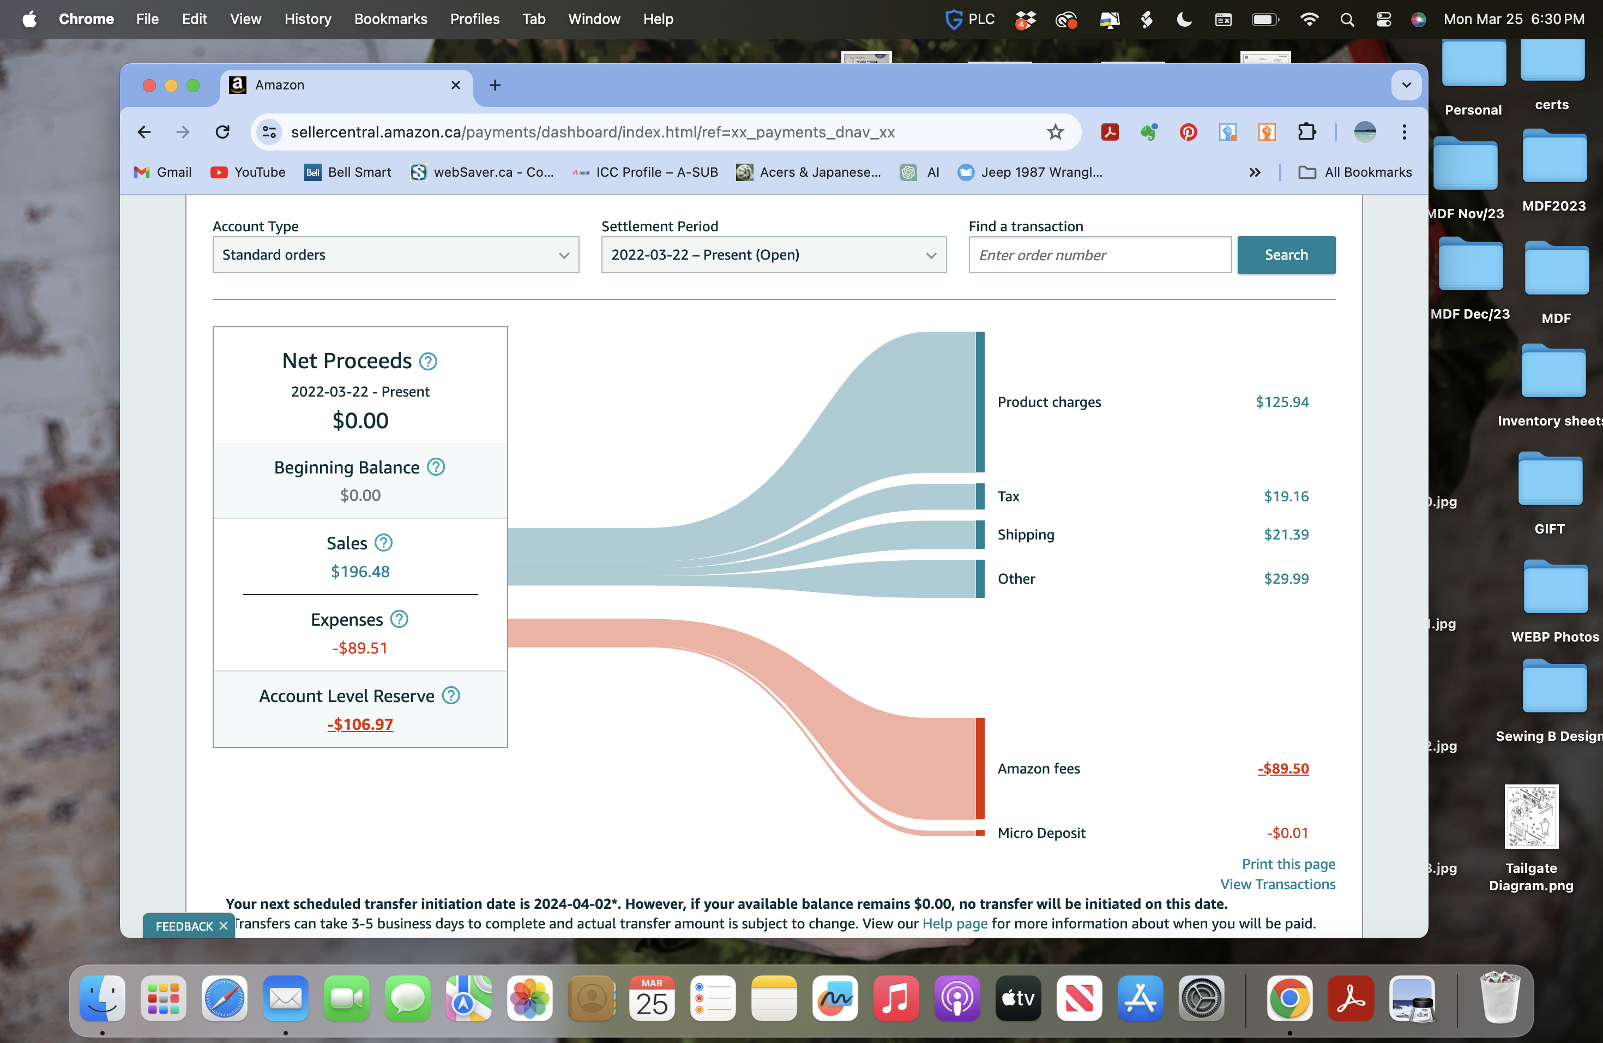This screenshot has height=1043, width=1603.
Task: Click the Expenses help question icon
Action: coord(400,619)
